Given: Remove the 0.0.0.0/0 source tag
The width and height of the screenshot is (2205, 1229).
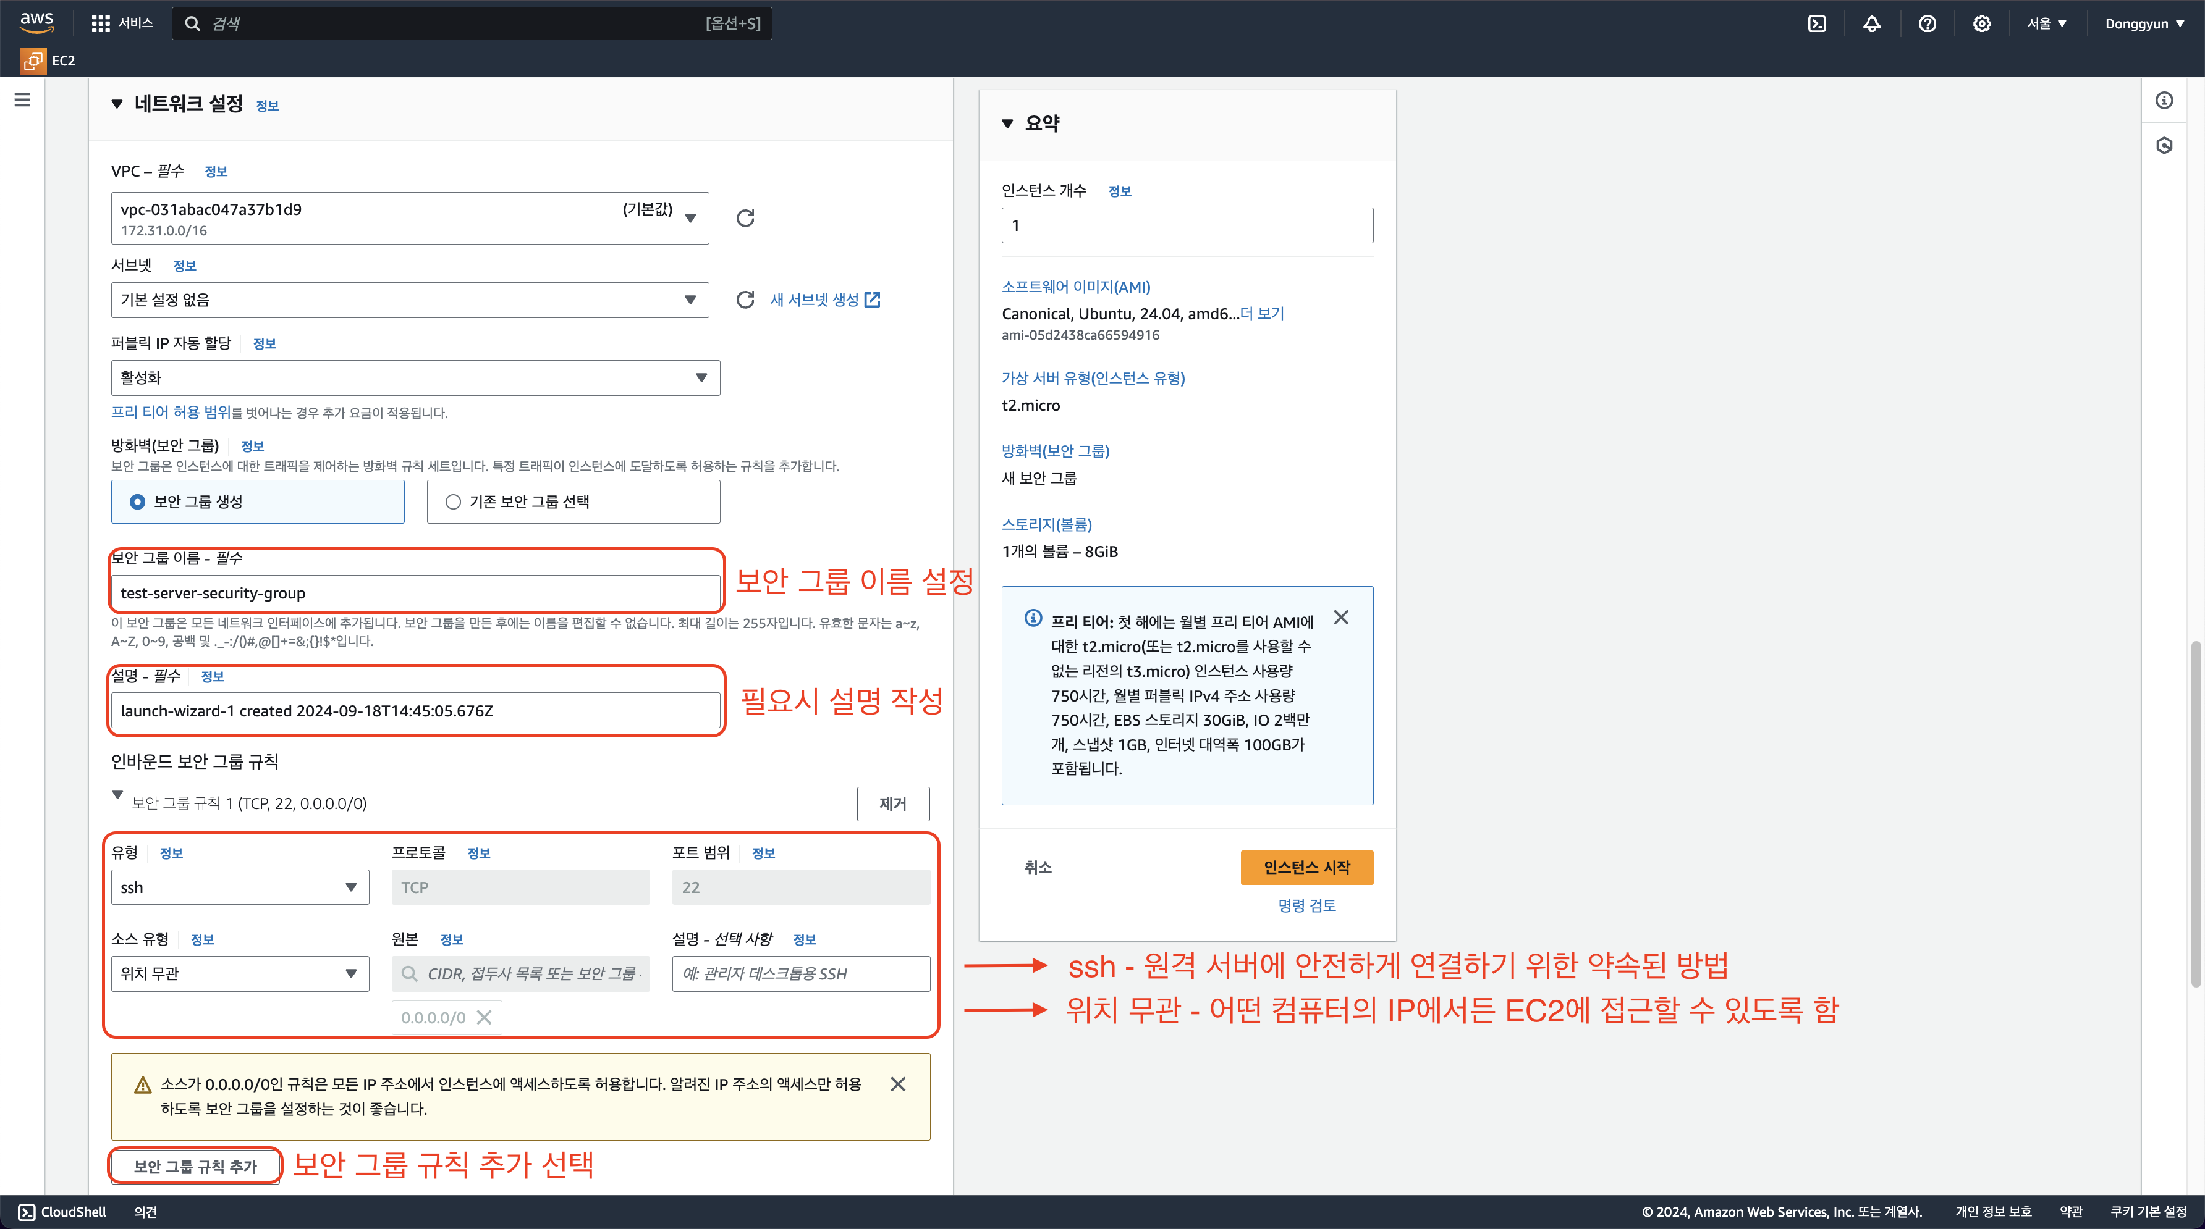Looking at the screenshot, I should click(x=485, y=1018).
